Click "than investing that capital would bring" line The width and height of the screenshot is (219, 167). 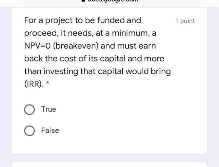98,72
